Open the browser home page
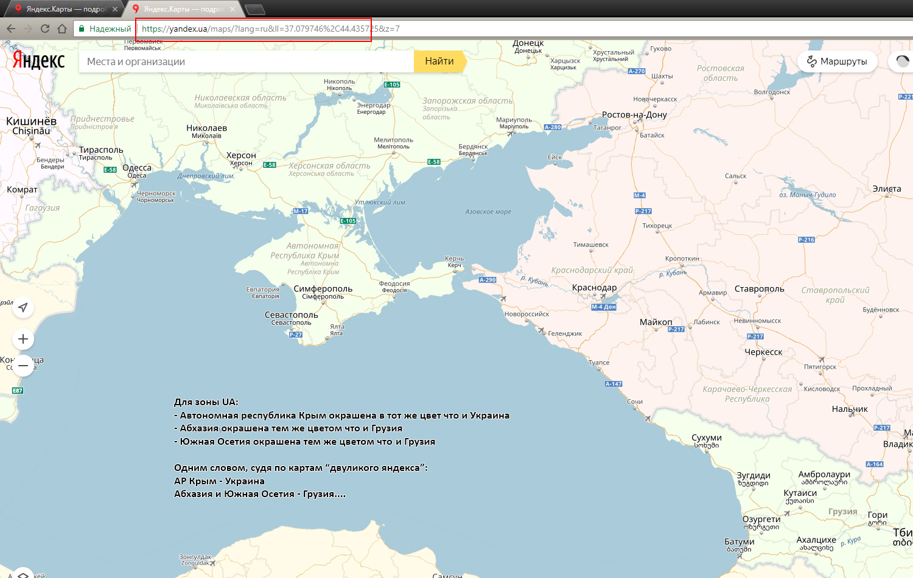This screenshot has height=578, width=913. [62, 29]
